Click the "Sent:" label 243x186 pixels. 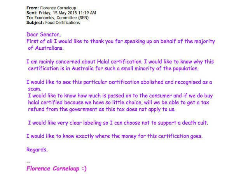click(x=33, y=13)
